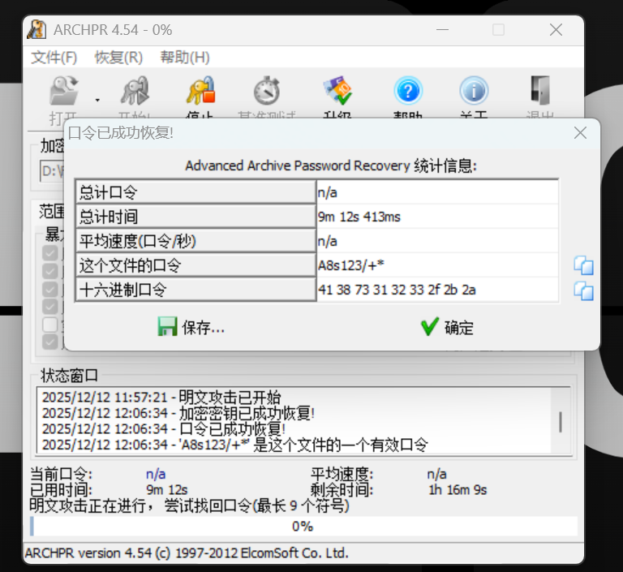Click the status window scrollbar

point(561,420)
